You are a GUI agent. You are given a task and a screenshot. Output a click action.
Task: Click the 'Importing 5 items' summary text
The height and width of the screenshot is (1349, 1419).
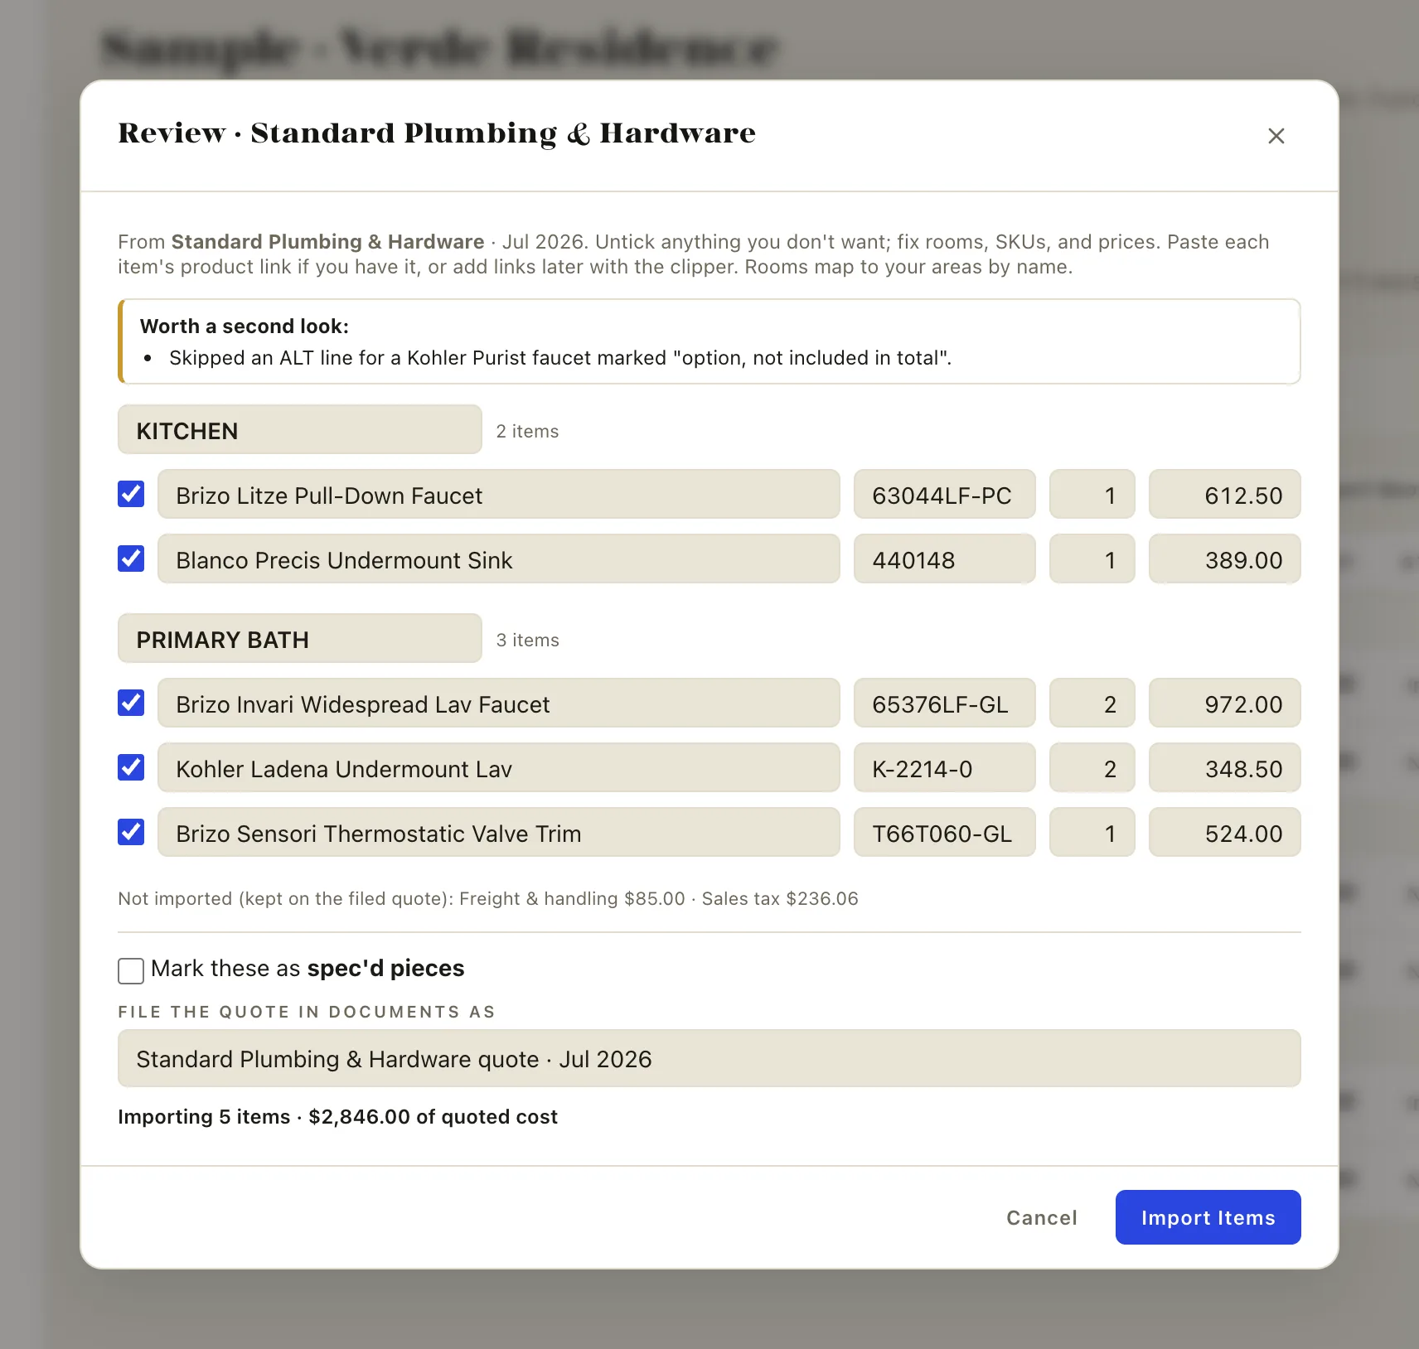[x=337, y=1117]
